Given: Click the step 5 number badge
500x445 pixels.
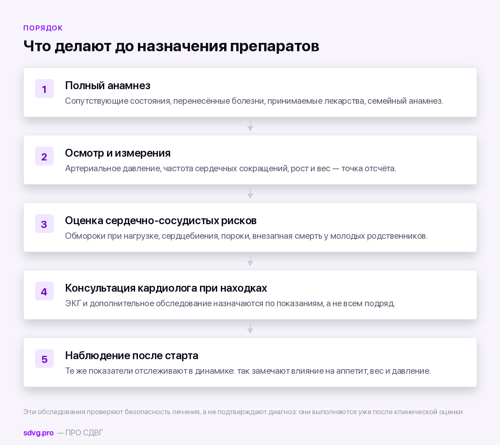Looking at the screenshot, I should 44,359.
